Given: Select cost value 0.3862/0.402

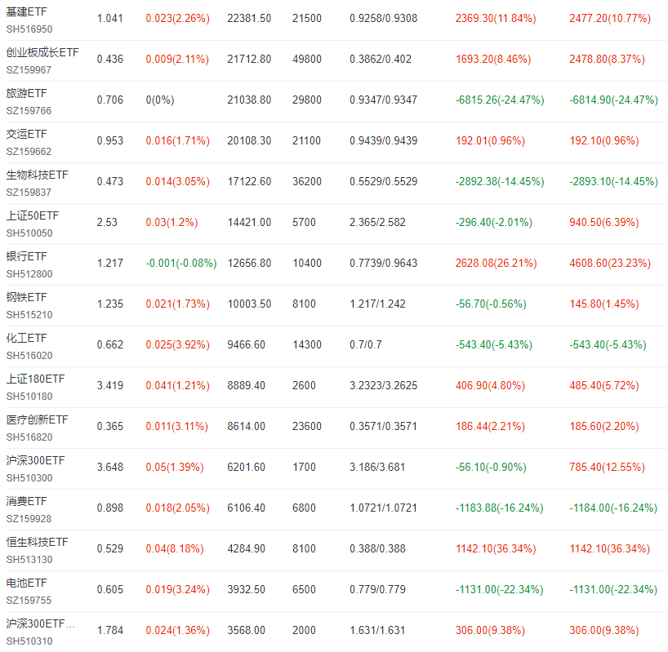Looking at the screenshot, I should pos(381,59).
